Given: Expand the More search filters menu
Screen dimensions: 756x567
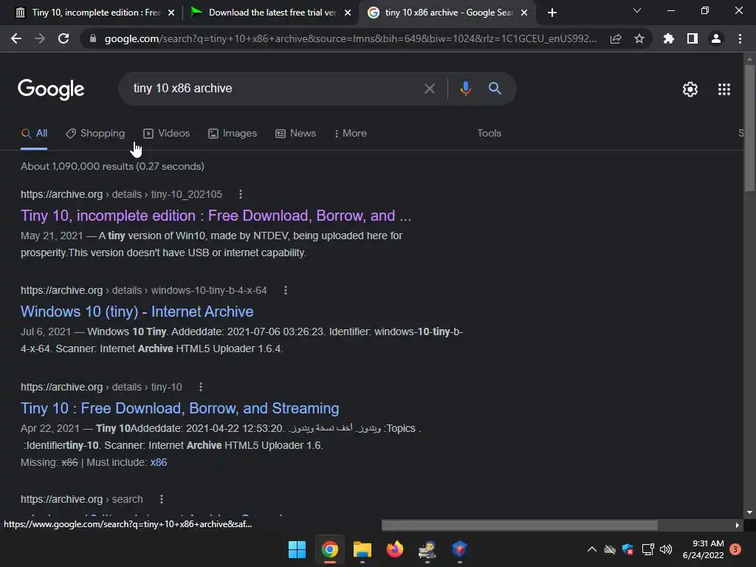Looking at the screenshot, I should [x=351, y=134].
